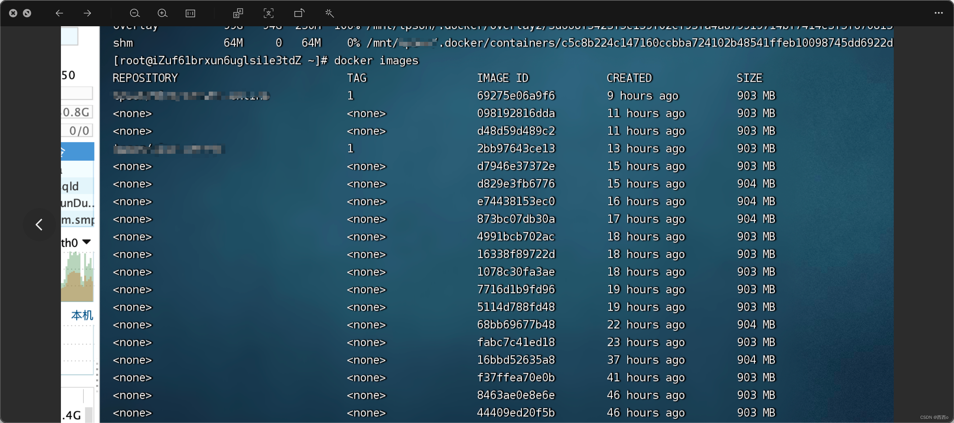Select the blue highlighted sidebar tab
The width and height of the screenshot is (954, 423).
[78, 151]
